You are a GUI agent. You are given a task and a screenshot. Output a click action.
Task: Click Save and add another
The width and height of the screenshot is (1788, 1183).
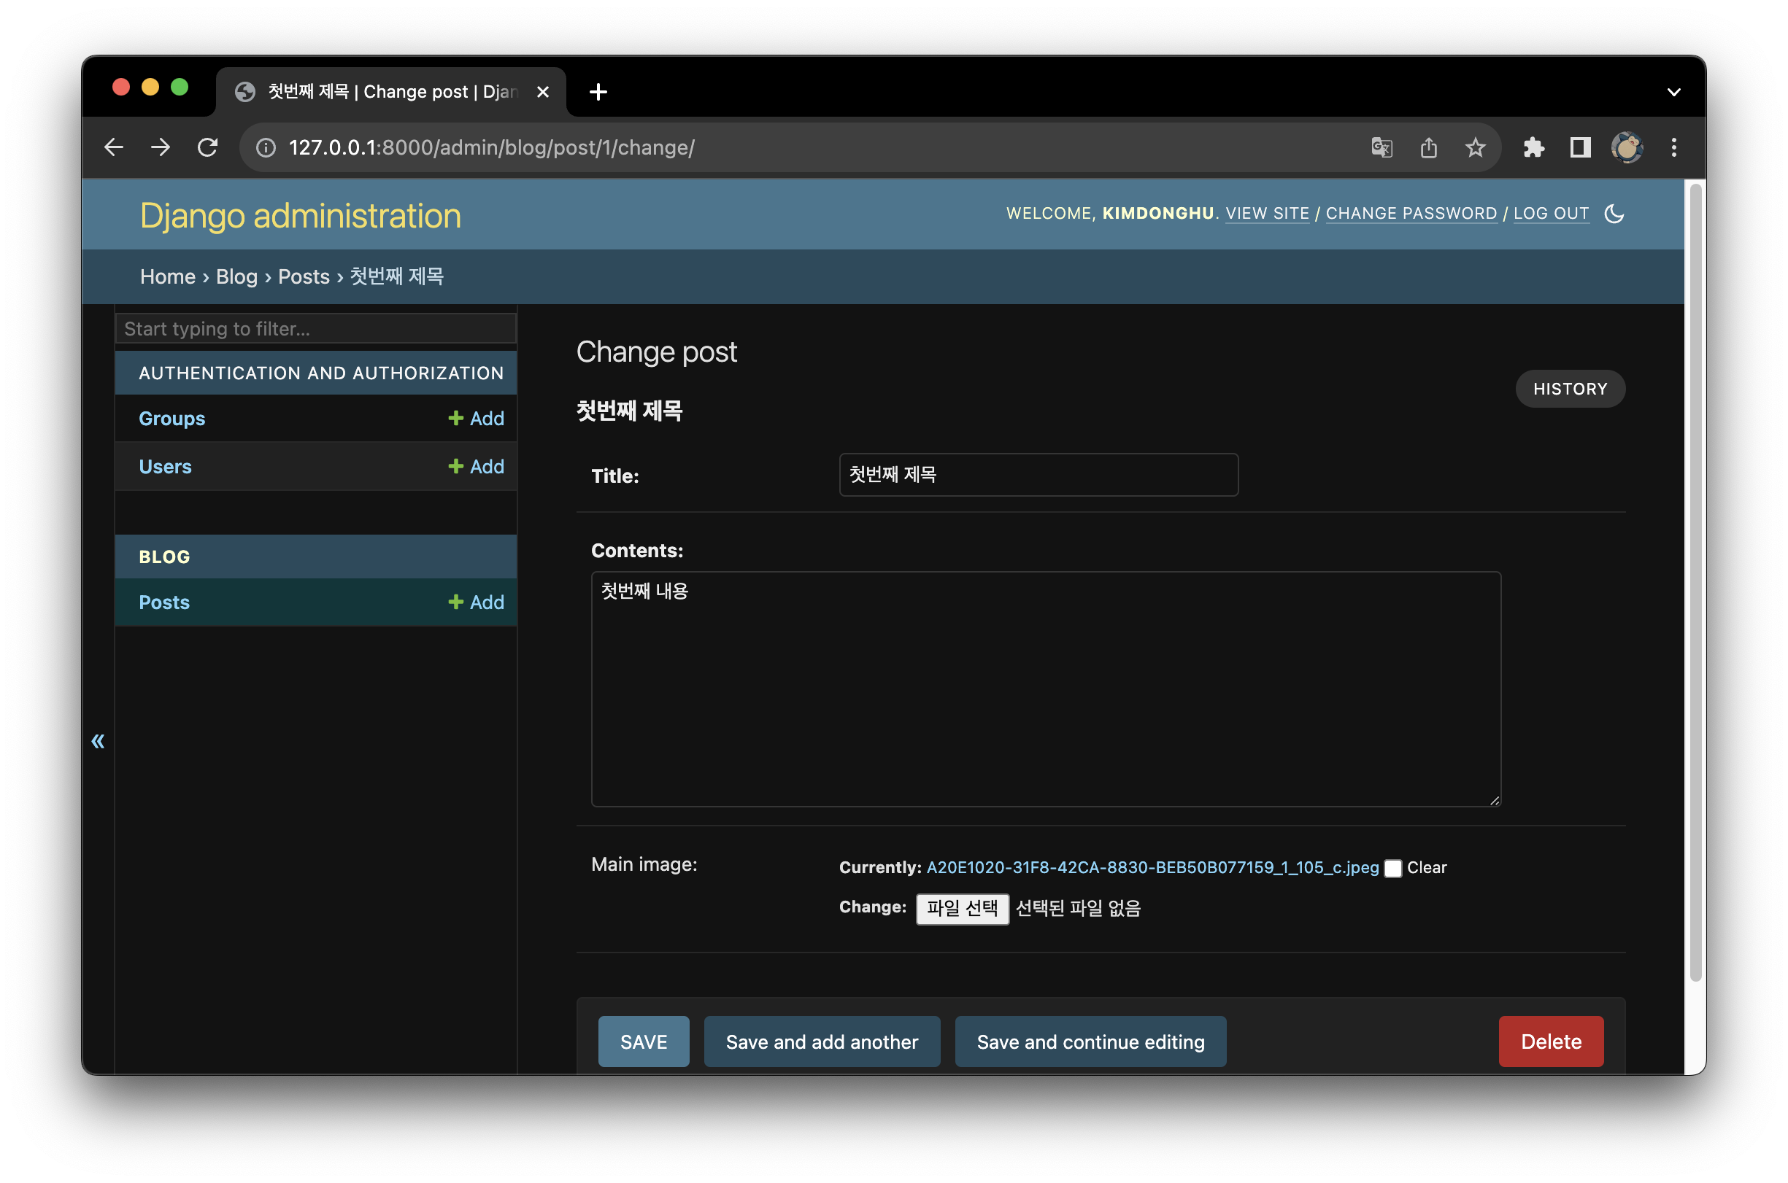822,1042
